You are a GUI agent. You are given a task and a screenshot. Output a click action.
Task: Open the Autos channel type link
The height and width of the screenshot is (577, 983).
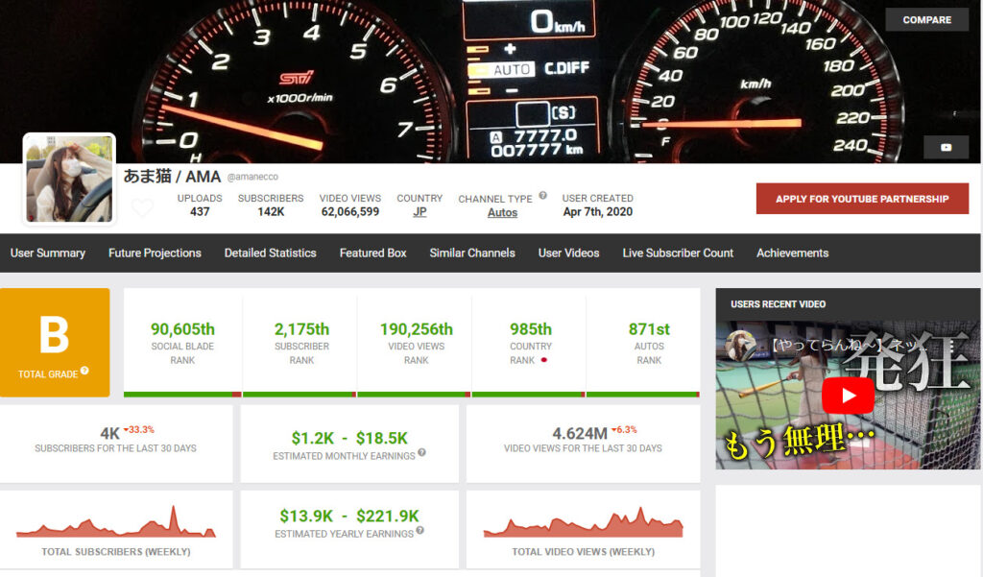pos(503,212)
